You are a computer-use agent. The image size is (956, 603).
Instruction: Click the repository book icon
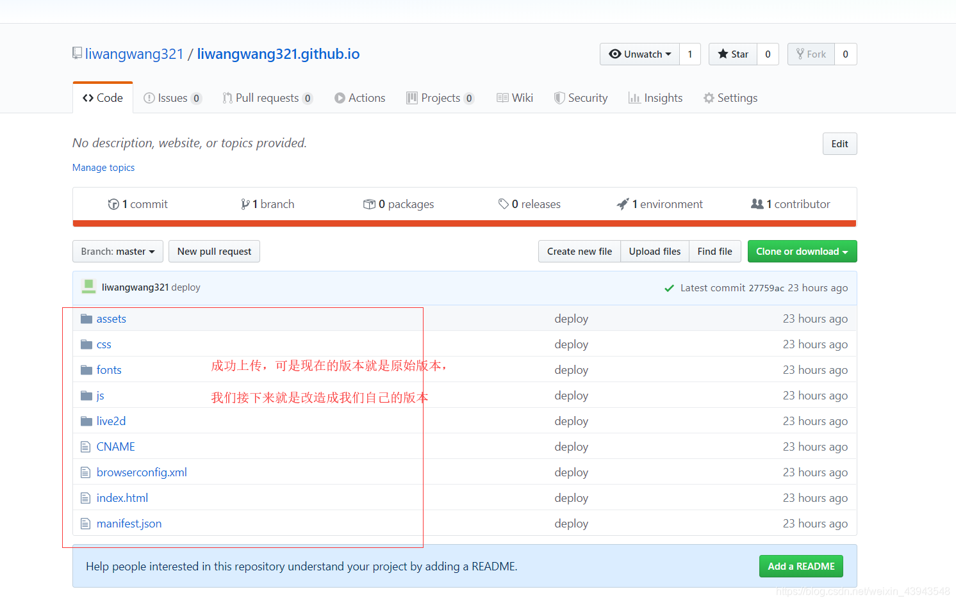coord(77,53)
